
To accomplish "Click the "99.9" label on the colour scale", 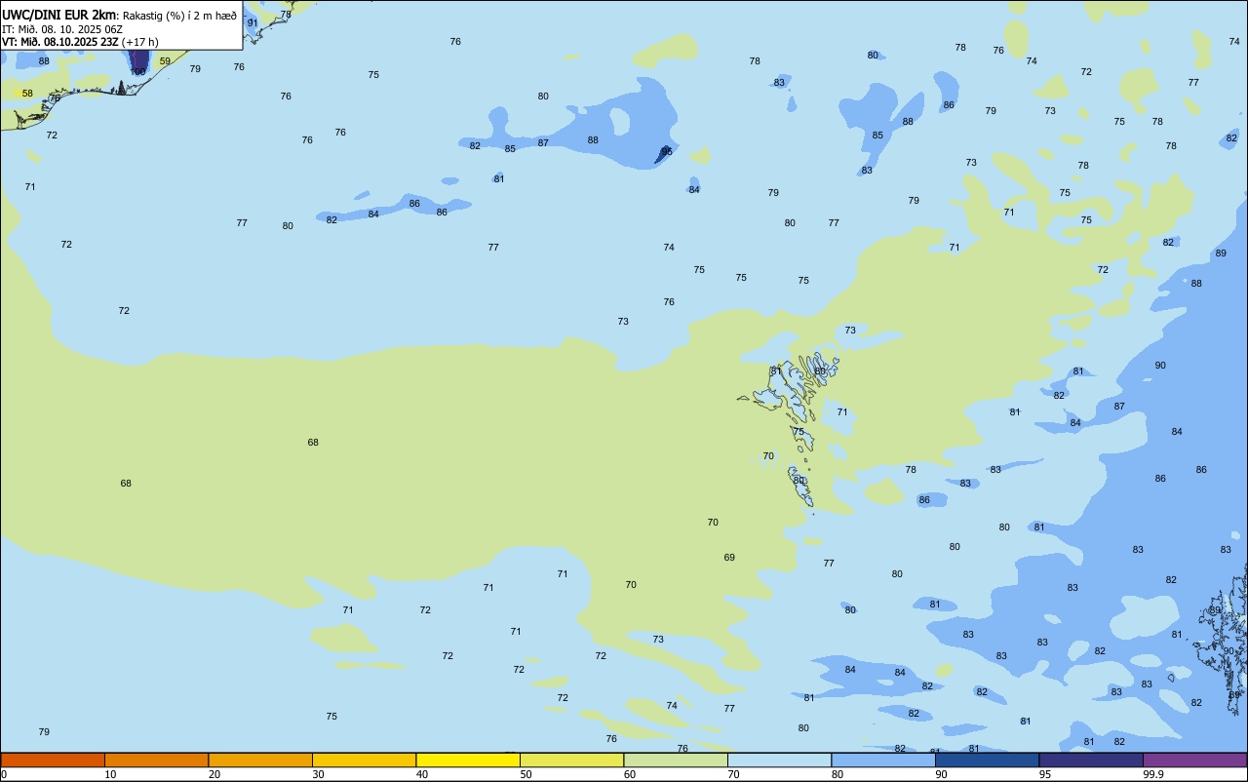I will tap(1153, 774).
